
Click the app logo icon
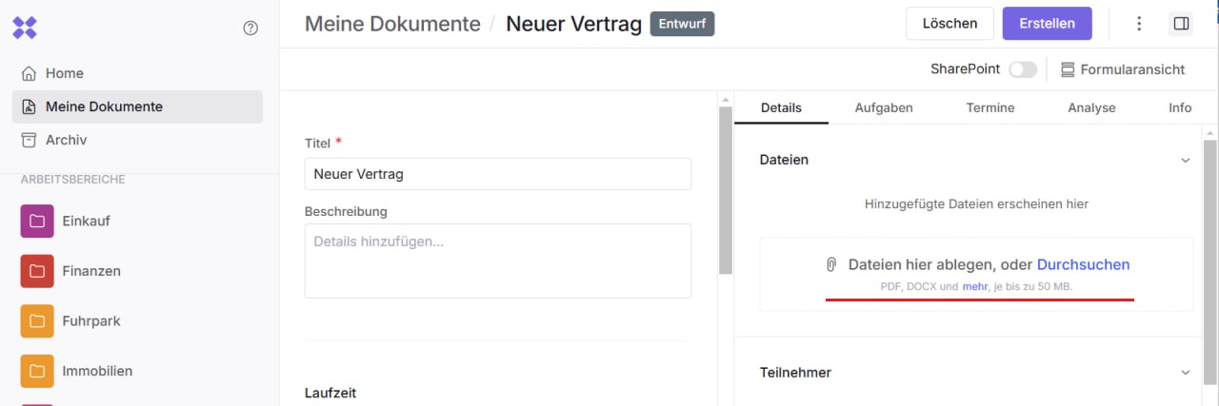click(25, 27)
